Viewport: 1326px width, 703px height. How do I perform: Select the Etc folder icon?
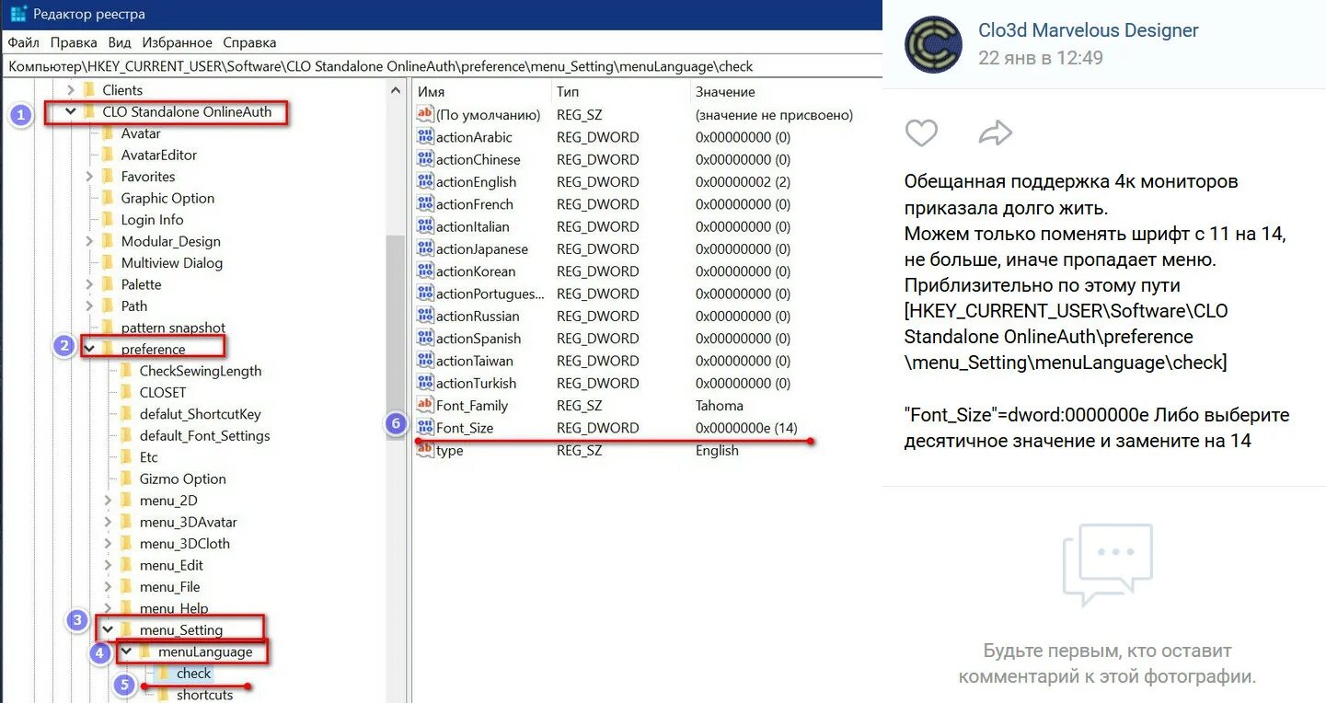126,457
